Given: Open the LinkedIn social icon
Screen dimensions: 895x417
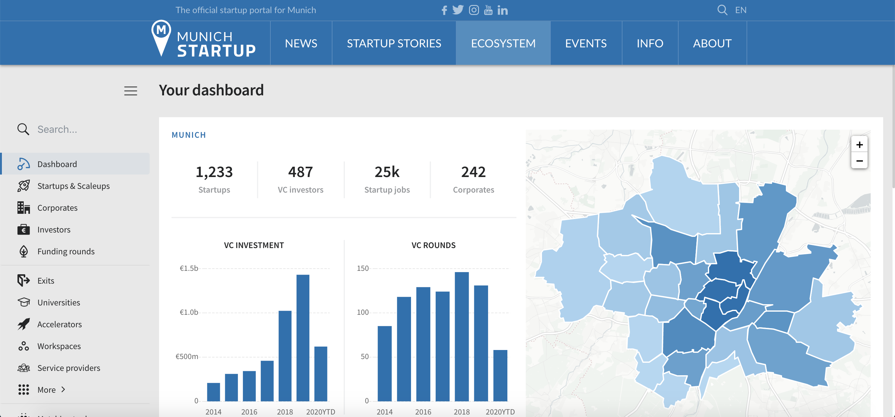Looking at the screenshot, I should click(x=502, y=10).
